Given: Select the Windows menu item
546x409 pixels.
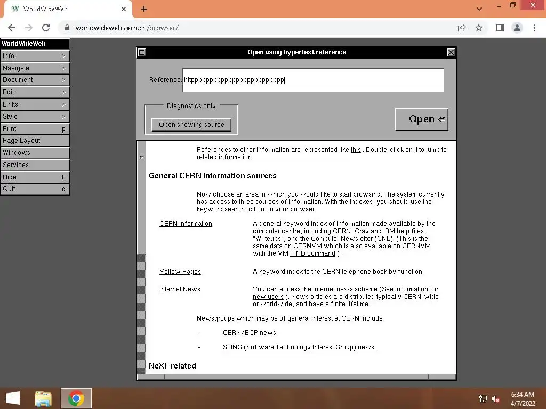Looking at the screenshot, I should pos(35,153).
